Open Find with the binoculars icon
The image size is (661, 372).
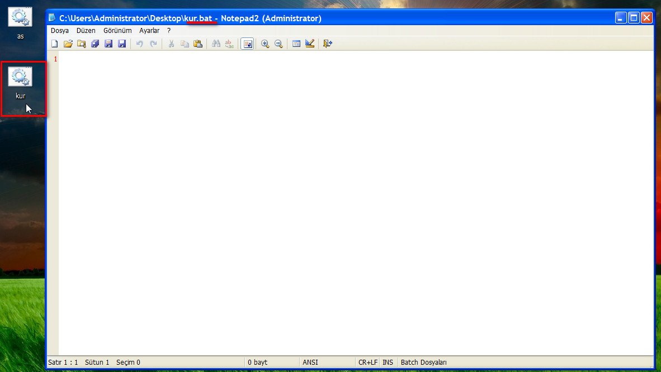[x=216, y=44]
